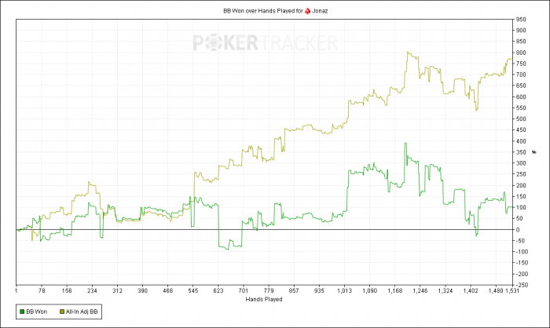Click y-axis value 800
This screenshot has width=550, height=328.
pyautogui.click(x=521, y=53)
